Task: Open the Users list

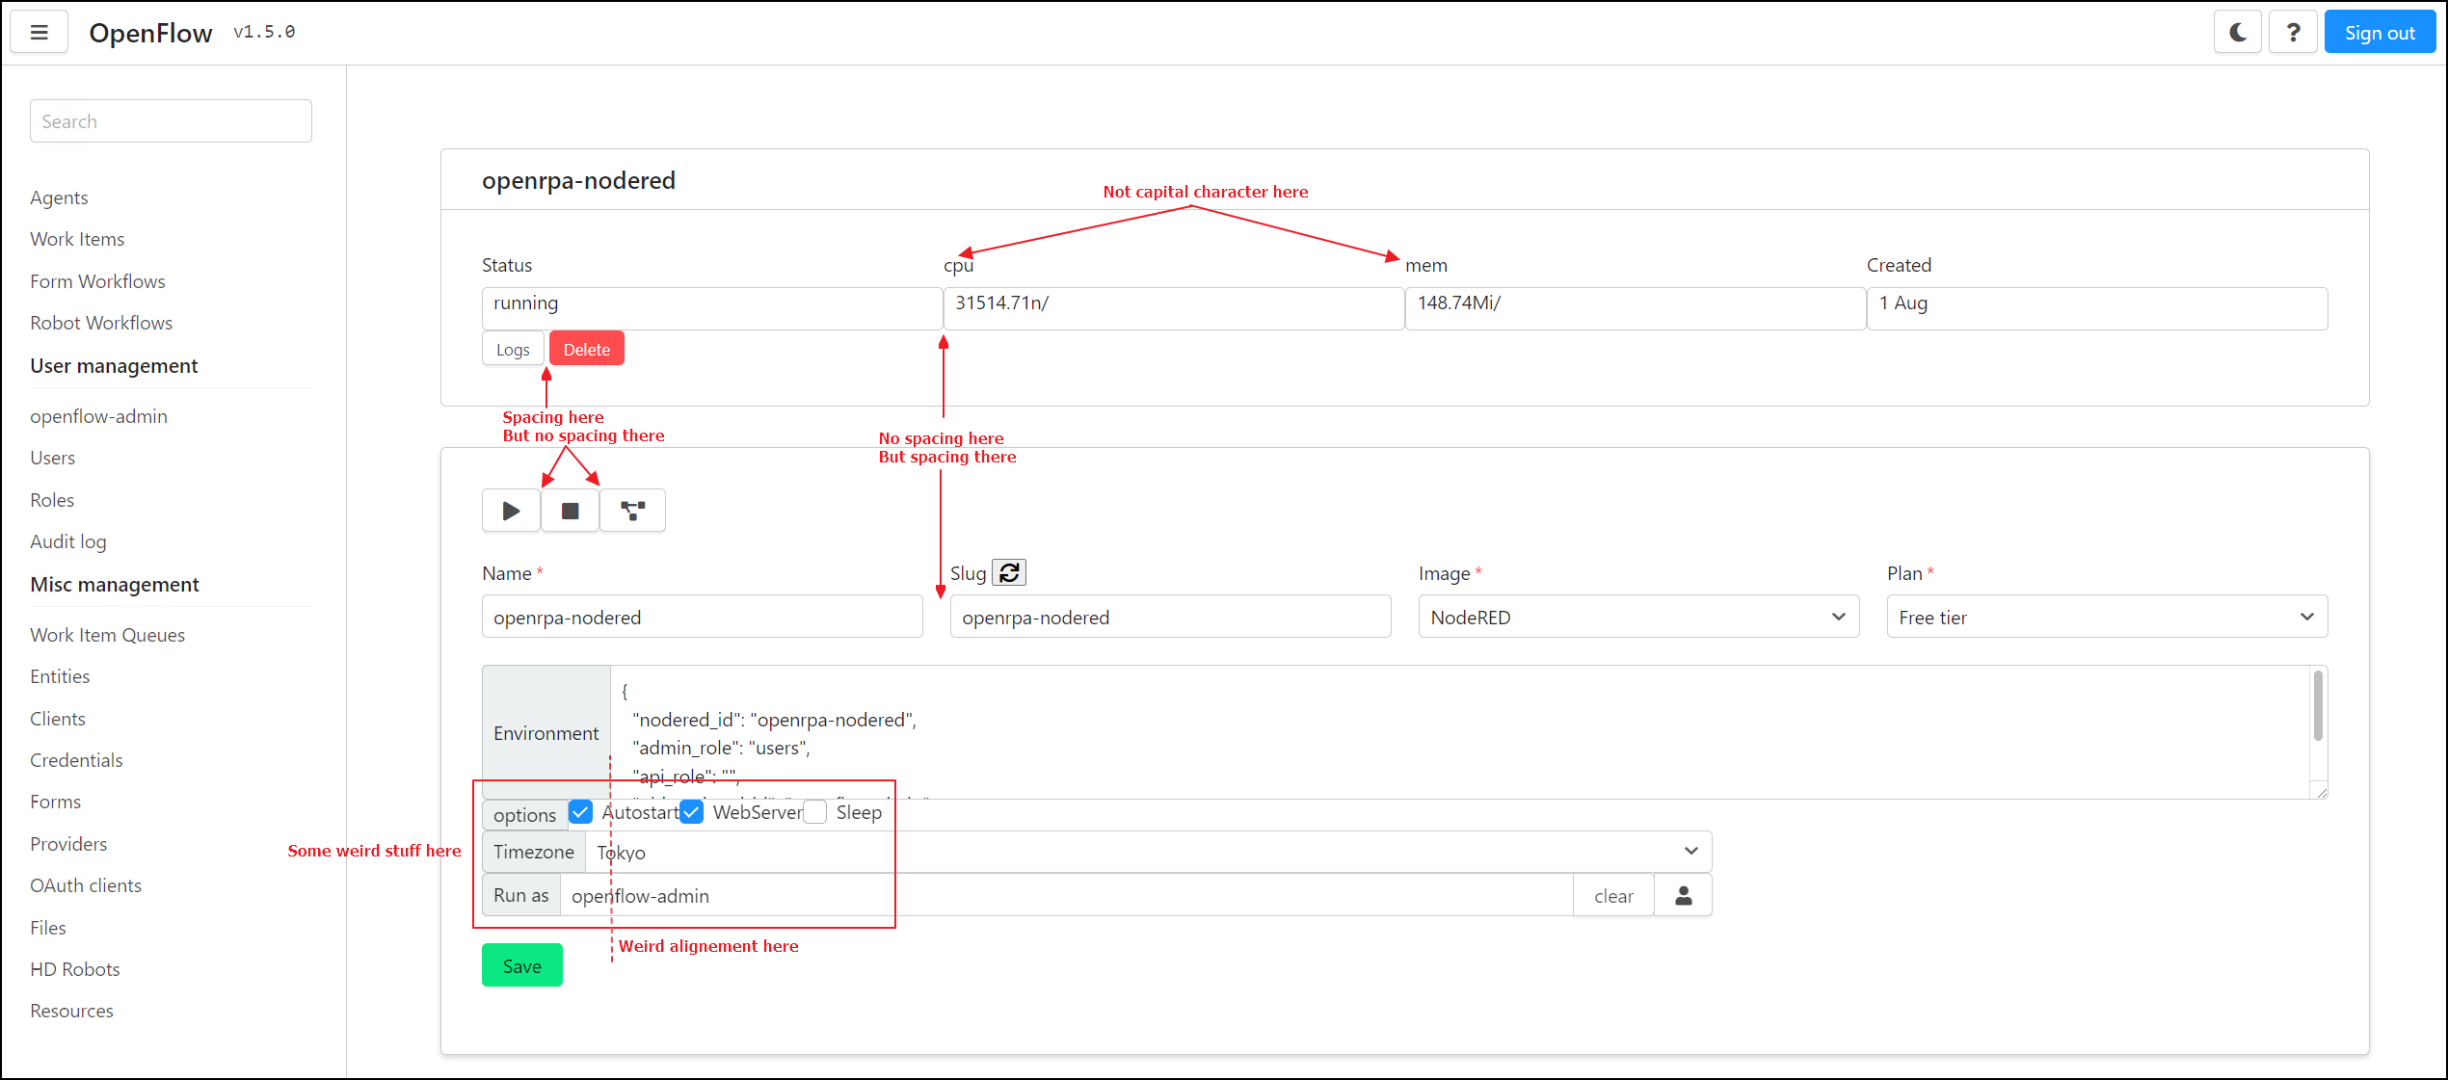Action: pos(52,458)
